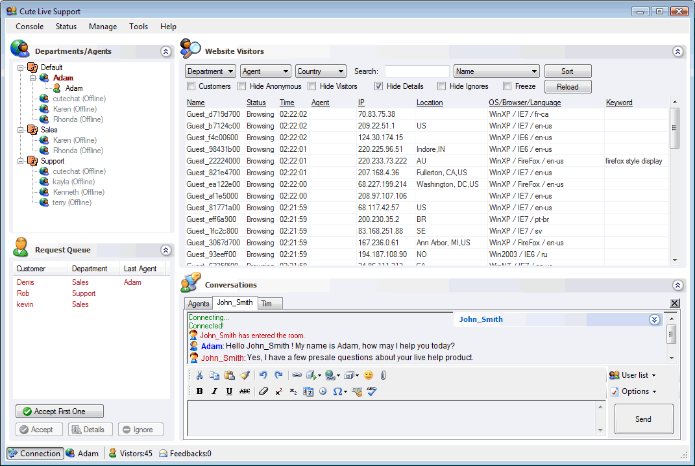Open the User list dropdown
The width and height of the screenshot is (695, 466).
tap(633, 375)
